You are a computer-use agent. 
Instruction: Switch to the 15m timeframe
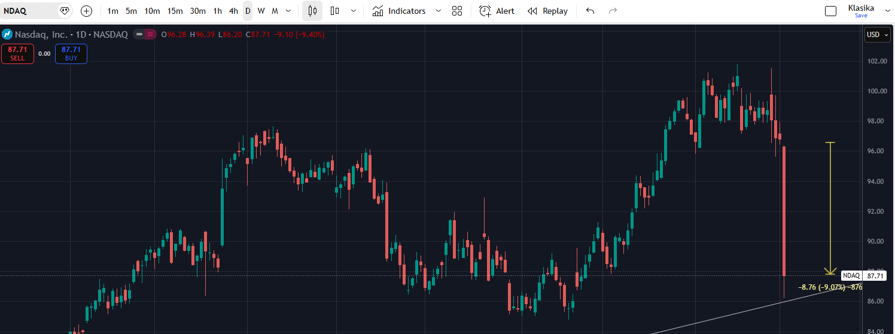[175, 11]
